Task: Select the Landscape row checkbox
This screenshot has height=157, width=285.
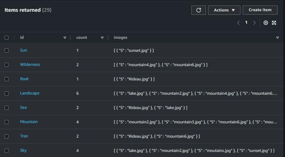Action: [6, 93]
